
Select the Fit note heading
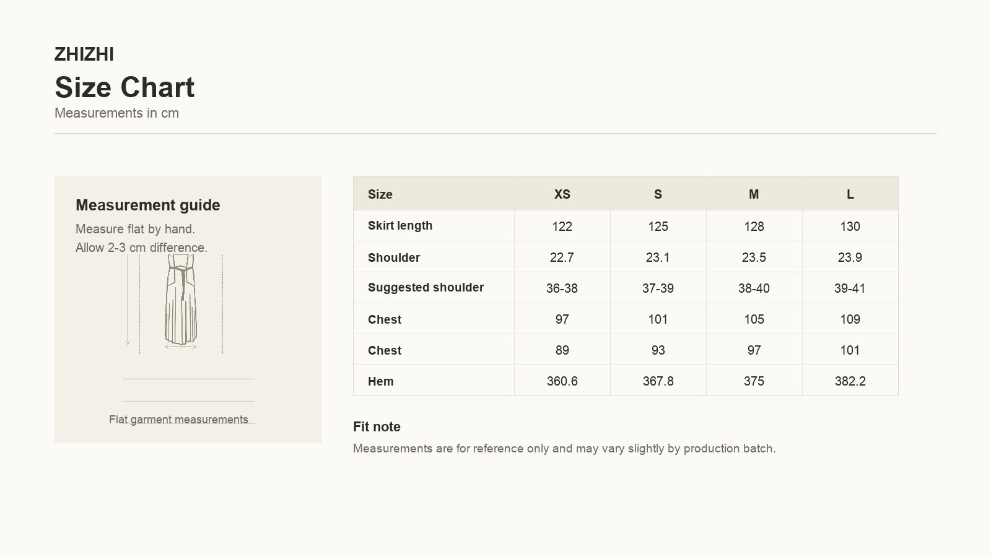[x=377, y=427]
